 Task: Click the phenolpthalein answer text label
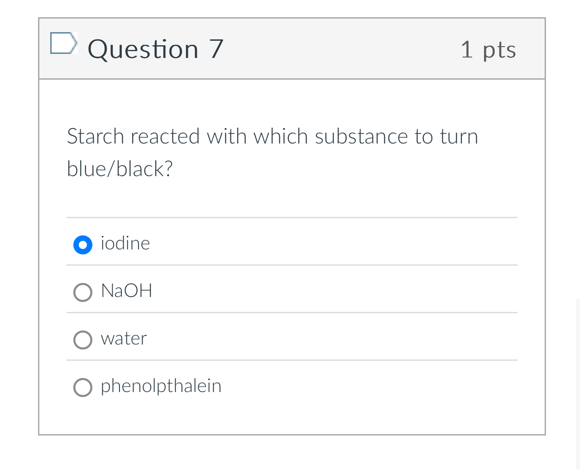click(x=161, y=387)
